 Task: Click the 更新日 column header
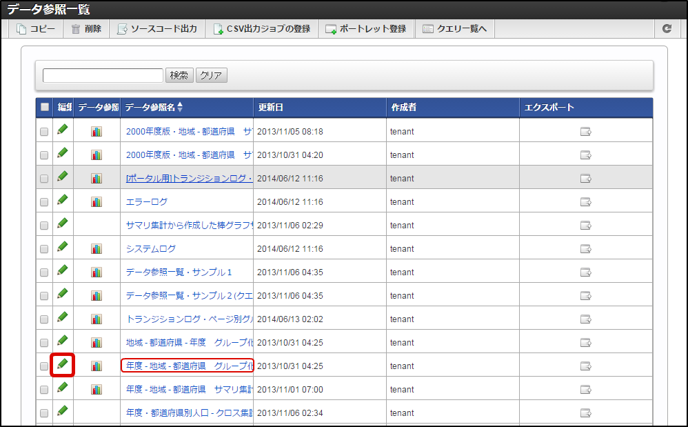coord(270,108)
